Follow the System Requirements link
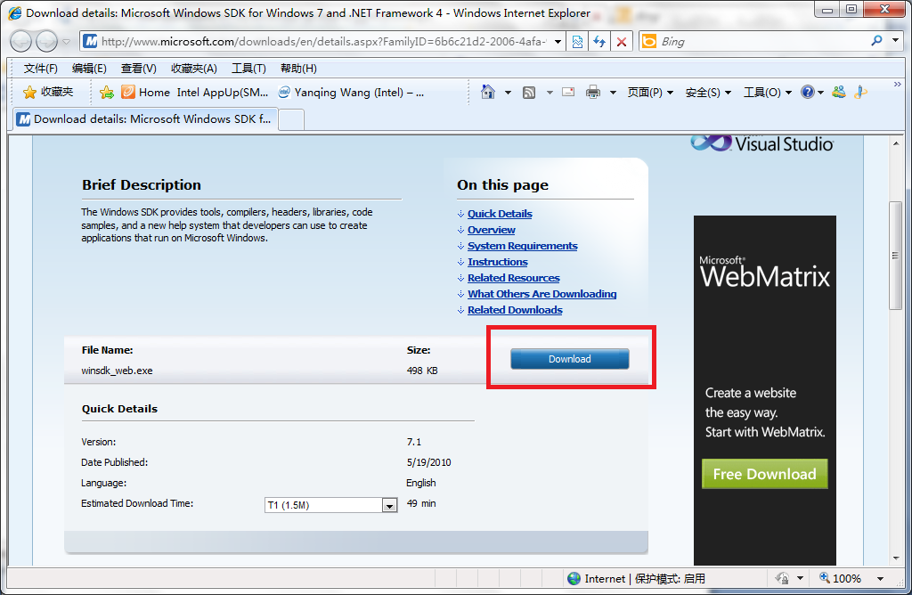 tap(523, 246)
